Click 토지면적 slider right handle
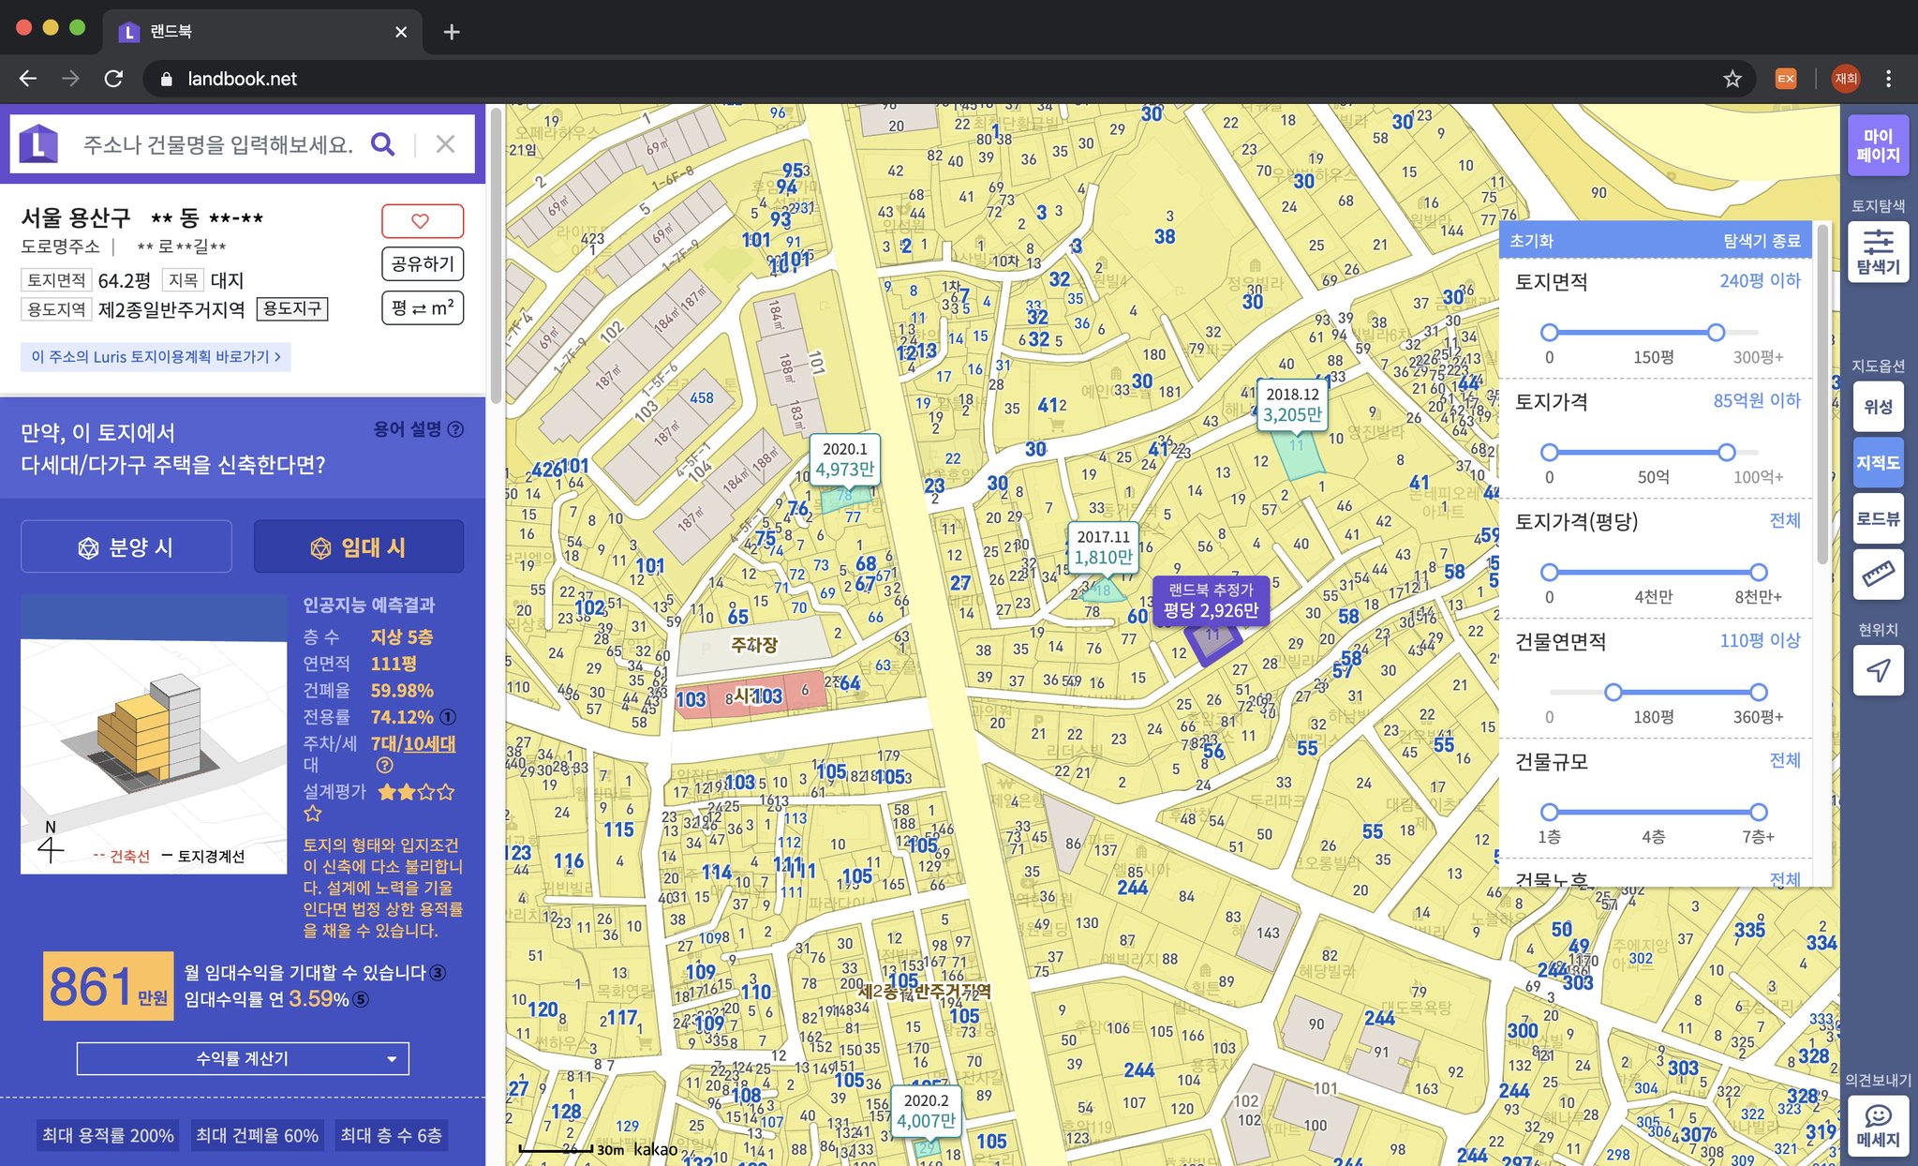 [x=1716, y=332]
